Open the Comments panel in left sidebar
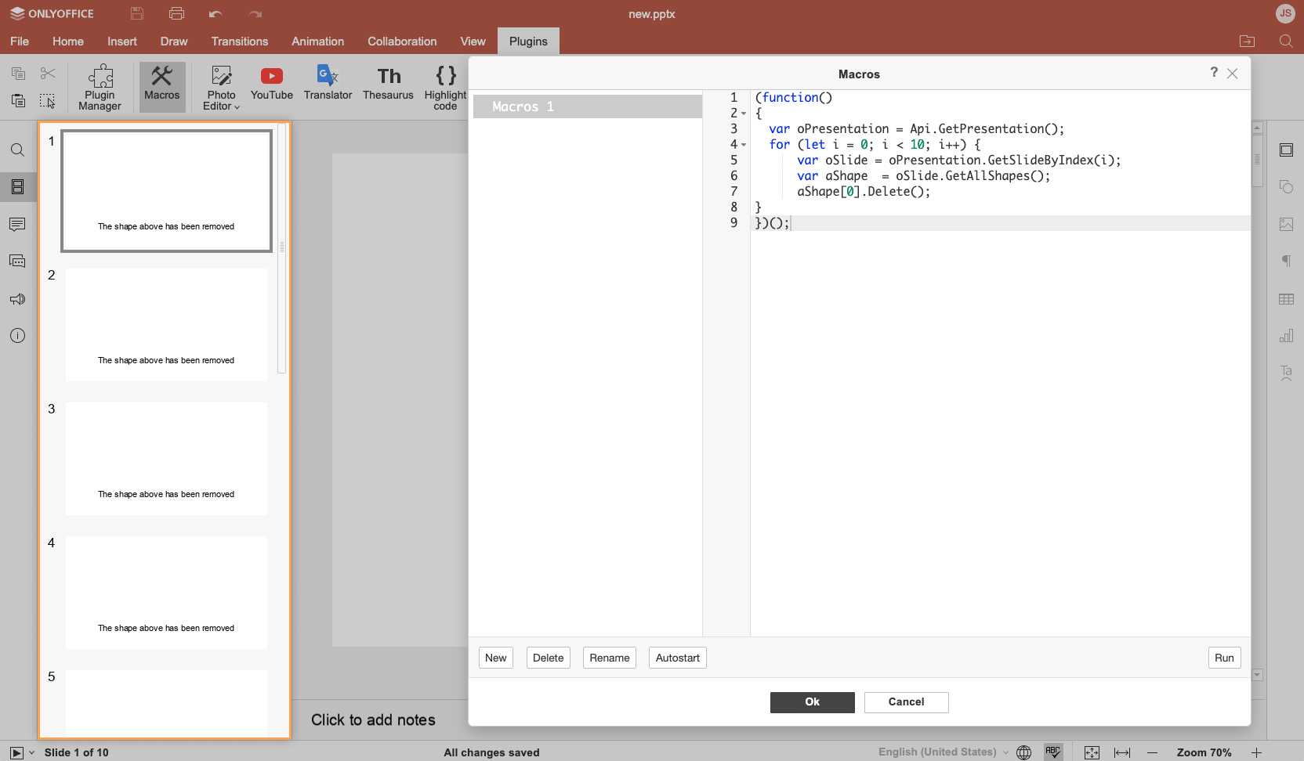 point(18,225)
